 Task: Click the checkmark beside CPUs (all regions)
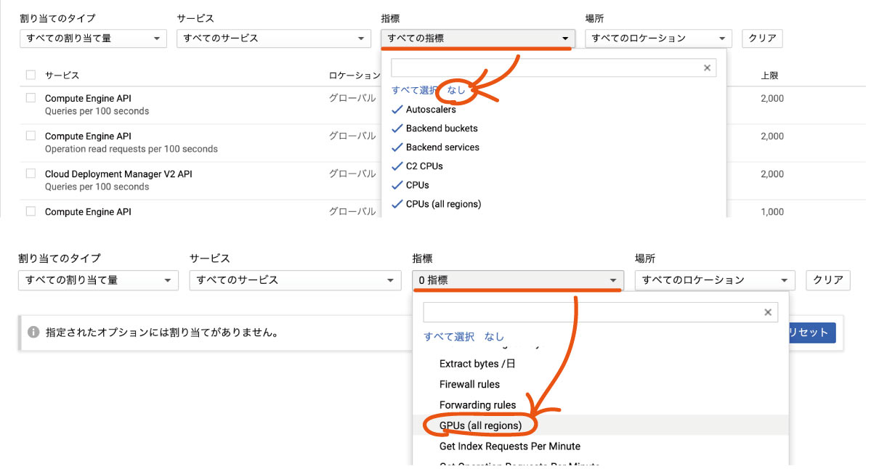pos(397,203)
